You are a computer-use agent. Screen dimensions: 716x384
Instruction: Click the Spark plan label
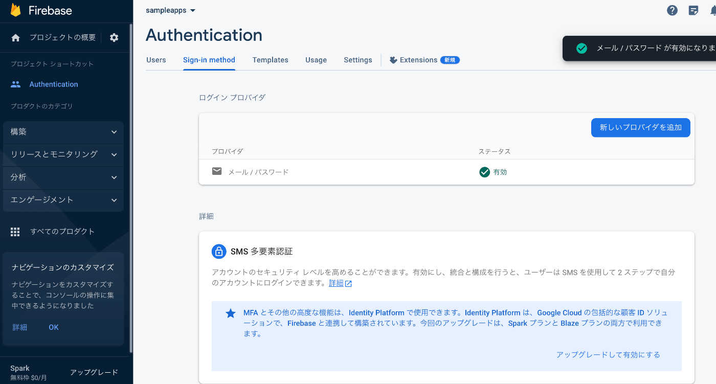pos(20,368)
